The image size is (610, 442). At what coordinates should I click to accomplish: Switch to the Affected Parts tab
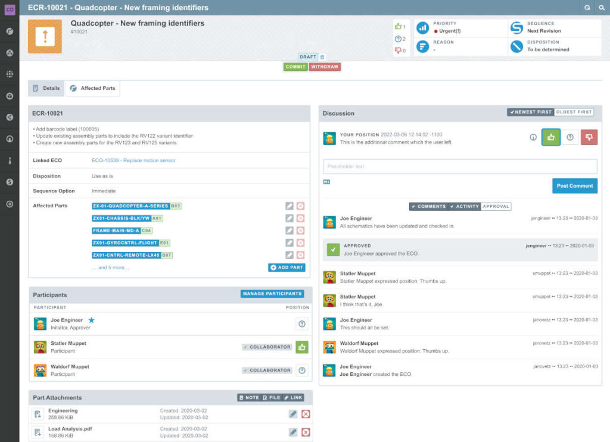pyautogui.click(x=92, y=88)
